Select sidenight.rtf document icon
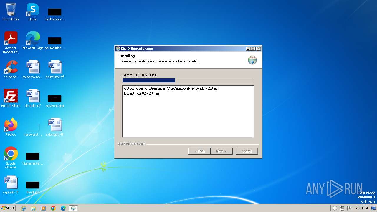This screenshot has width=377, height=212. (x=55, y=127)
